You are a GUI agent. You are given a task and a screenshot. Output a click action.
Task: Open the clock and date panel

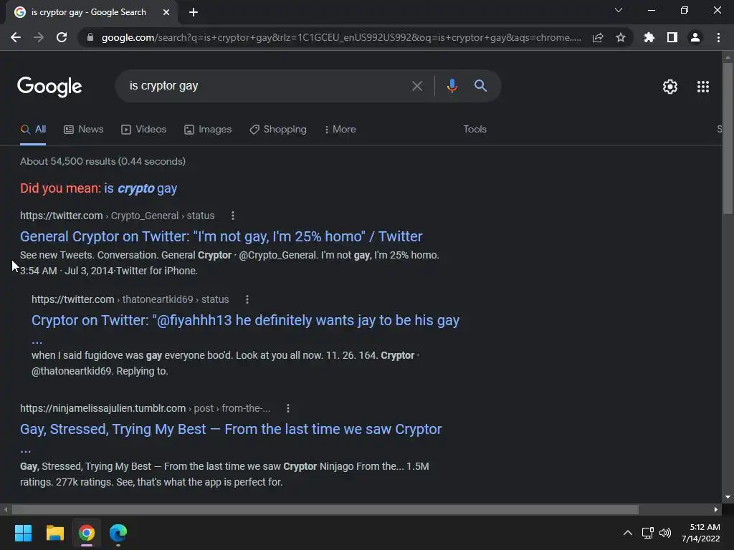tap(701, 533)
